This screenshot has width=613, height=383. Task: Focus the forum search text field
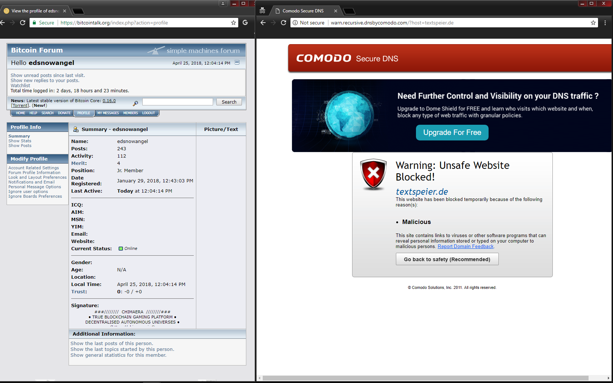click(x=178, y=102)
